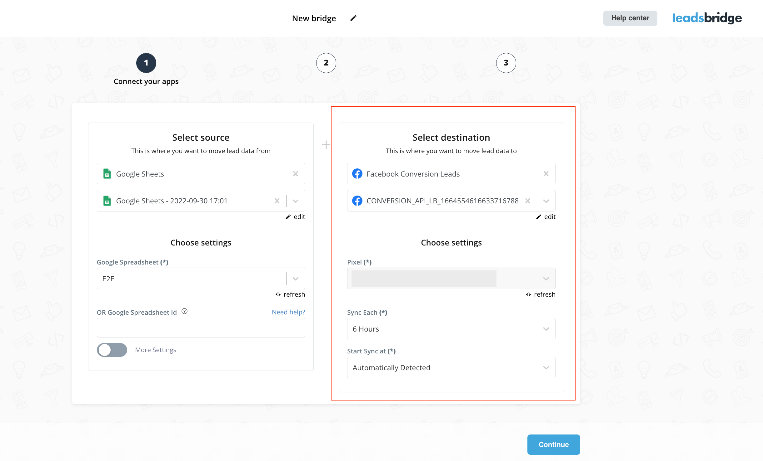Remove Facebook Conversion Leads destination

546,174
